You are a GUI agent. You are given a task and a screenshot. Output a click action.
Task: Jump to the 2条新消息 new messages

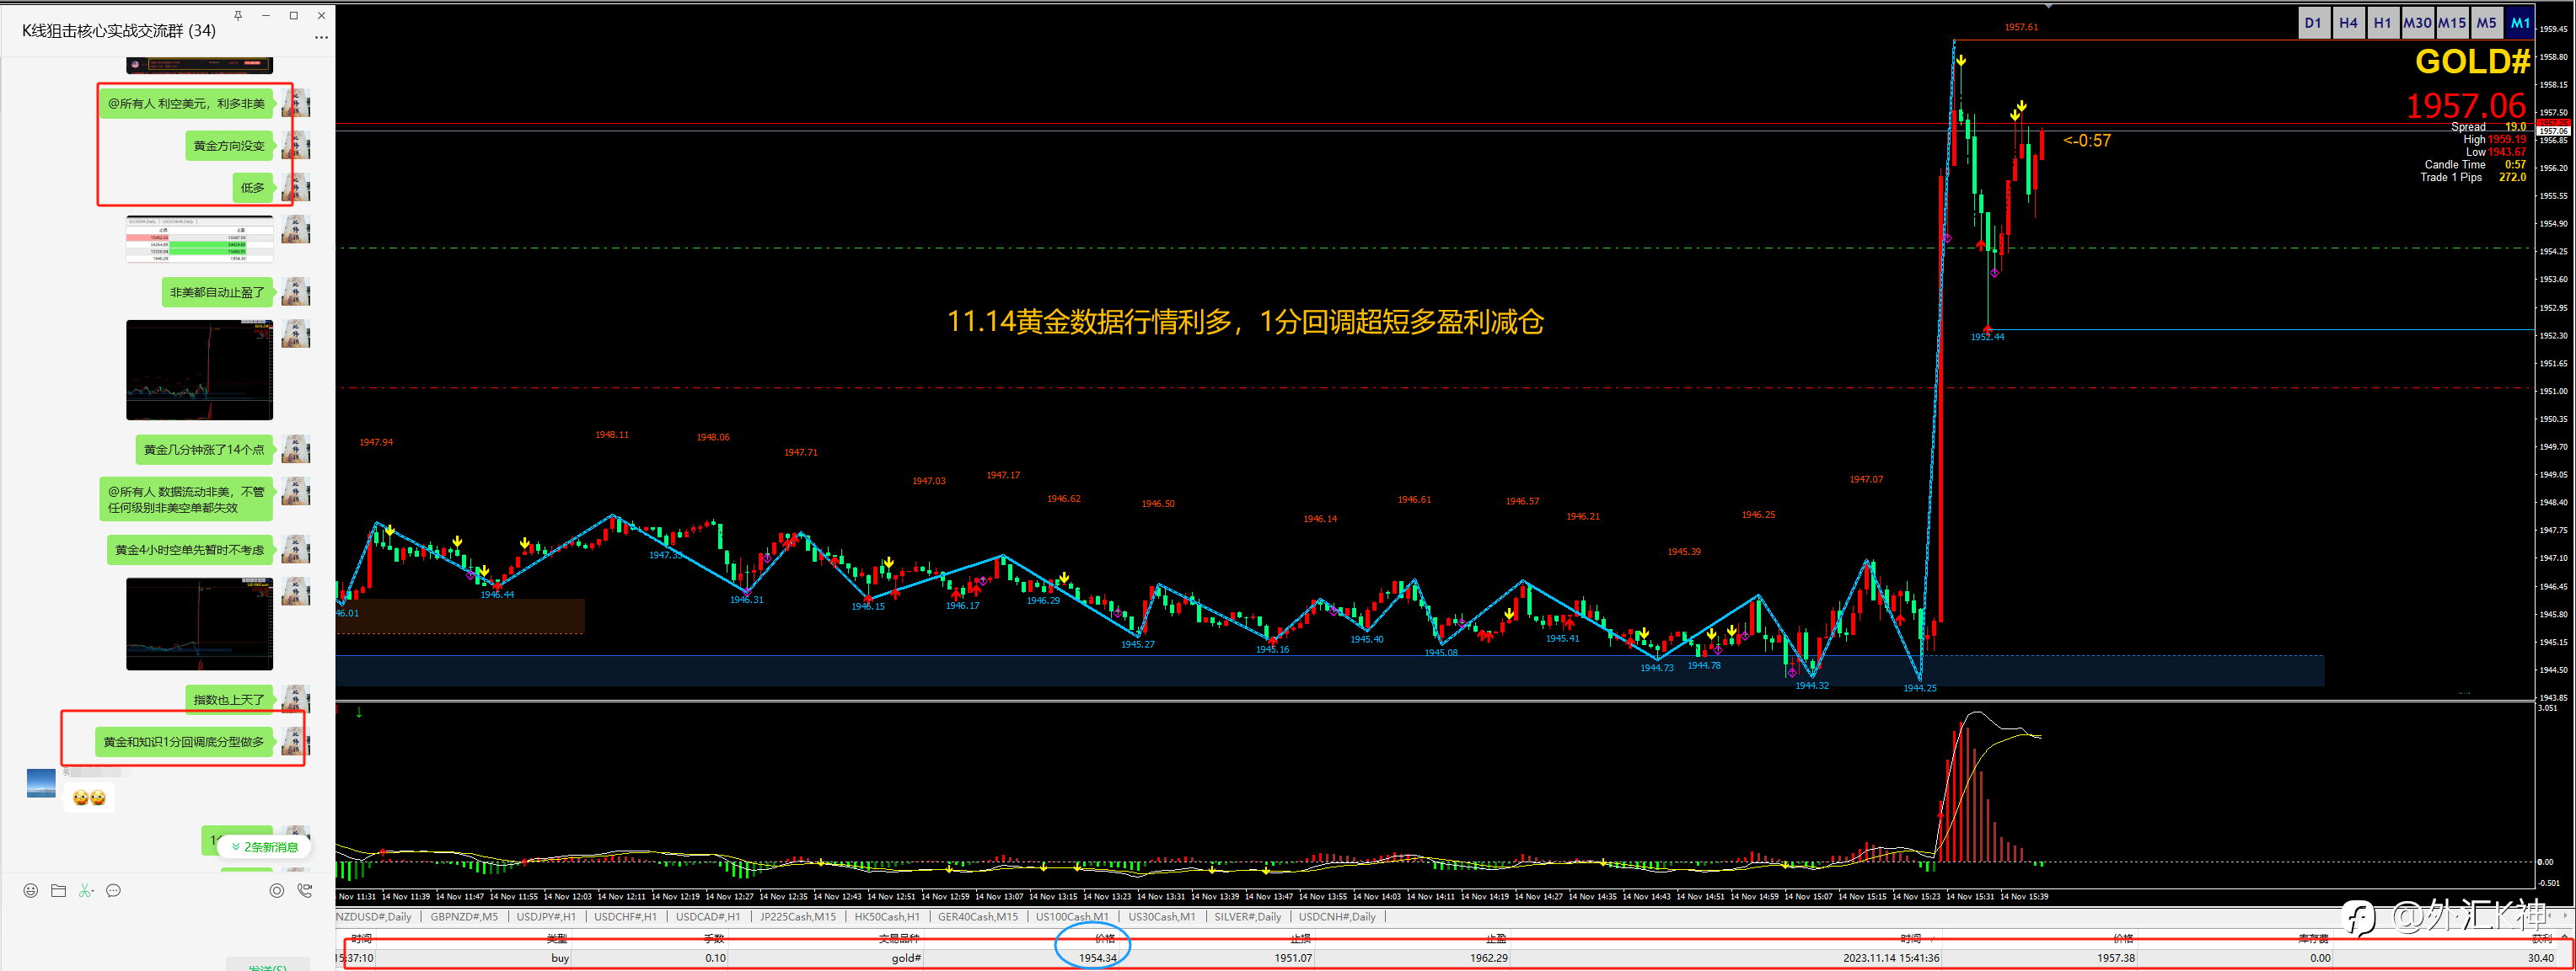[x=265, y=847]
